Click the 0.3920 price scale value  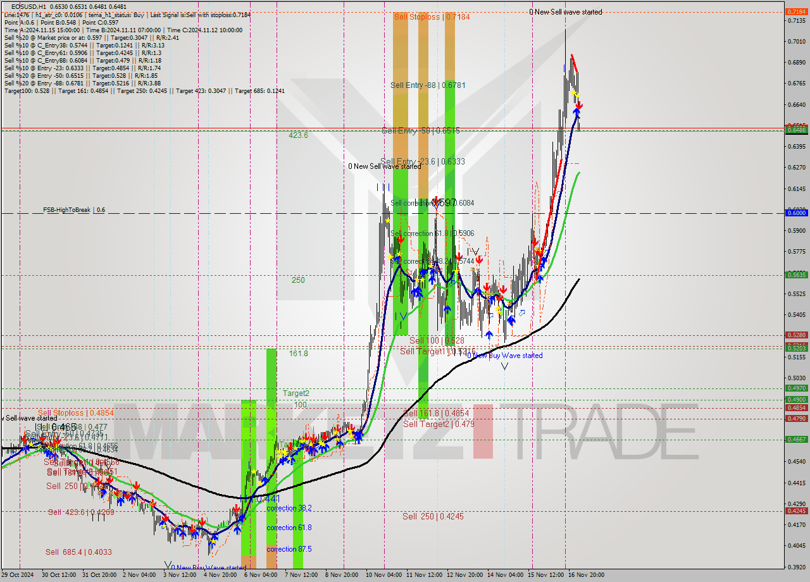pos(796,567)
